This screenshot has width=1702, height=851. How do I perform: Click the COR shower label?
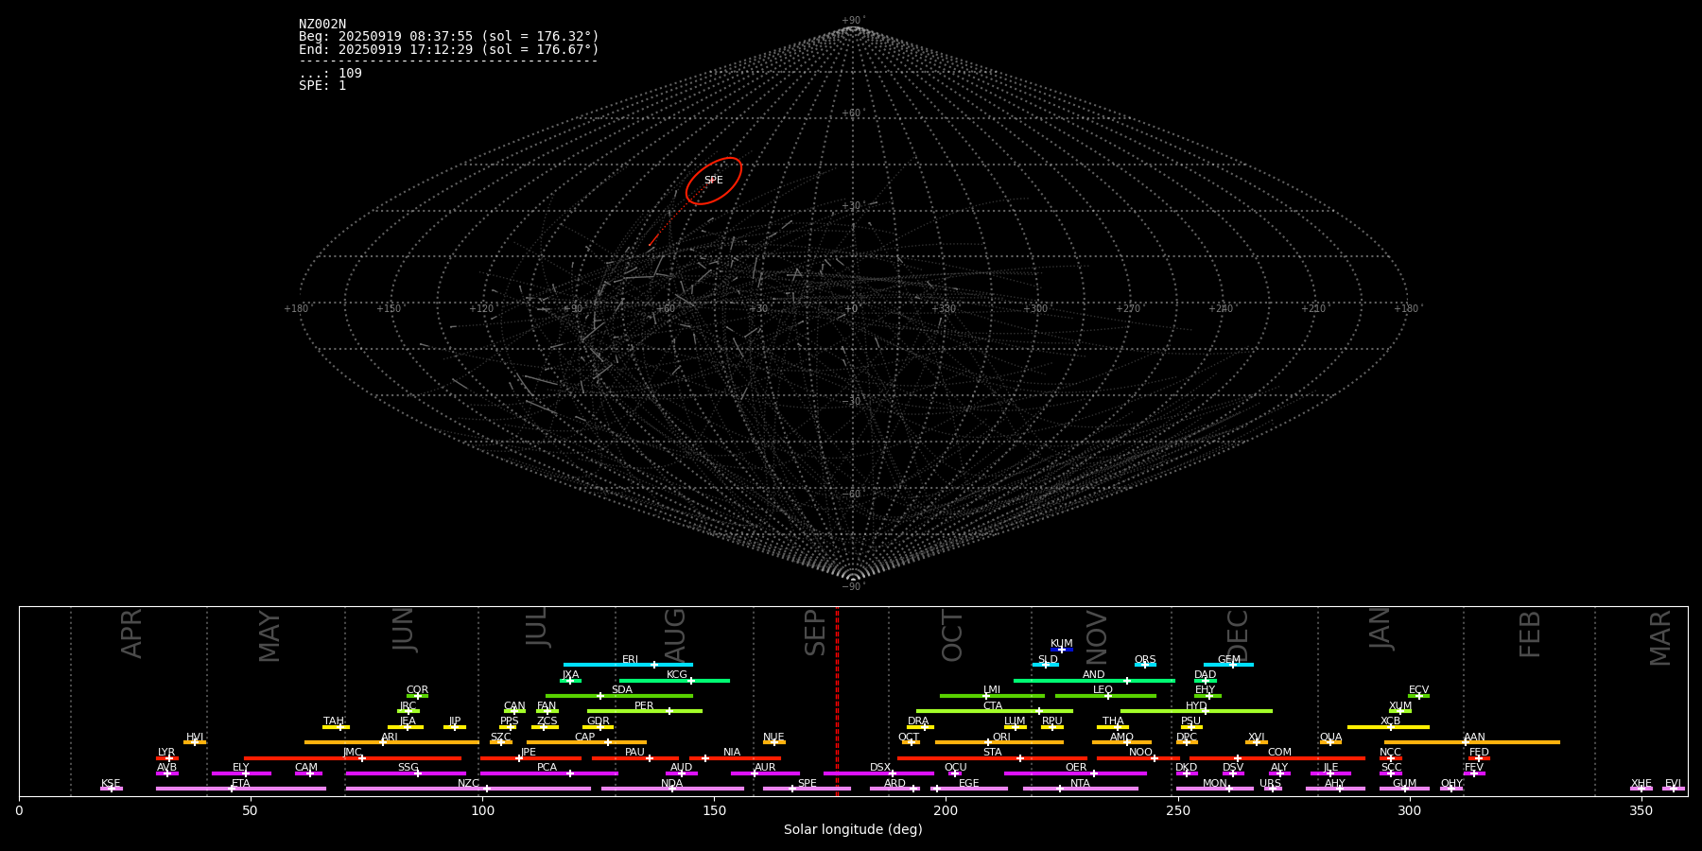pyautogui.click(x=417, y=690)
